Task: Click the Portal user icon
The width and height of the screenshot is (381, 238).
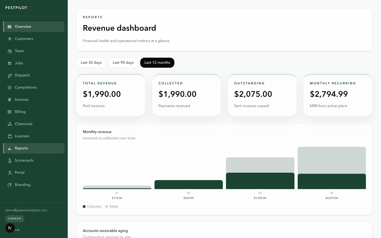Action: (x=10, y=173)
